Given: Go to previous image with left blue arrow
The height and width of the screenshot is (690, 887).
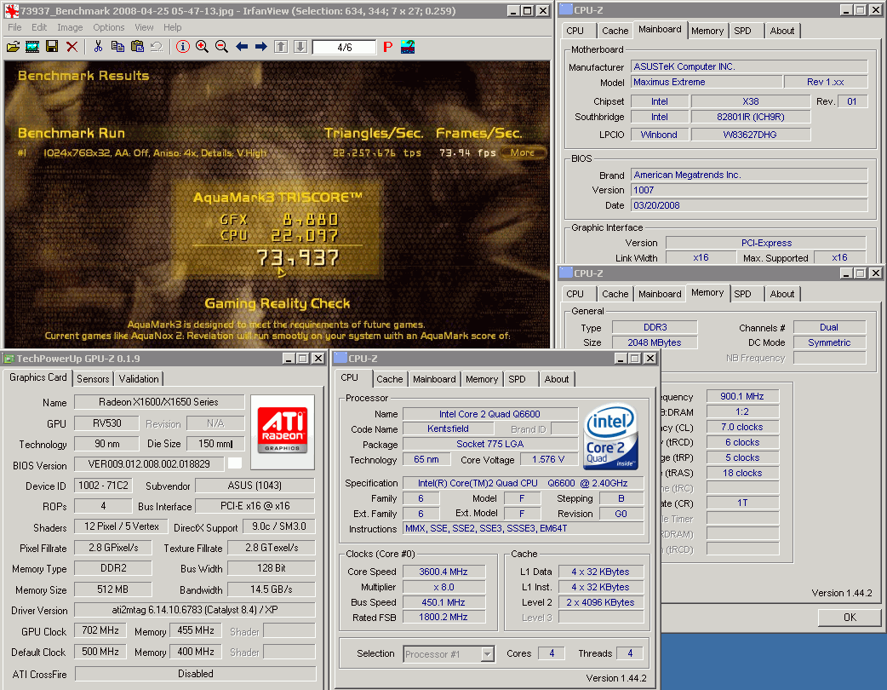Looking at the screenshot, I should tap(242, 46).
